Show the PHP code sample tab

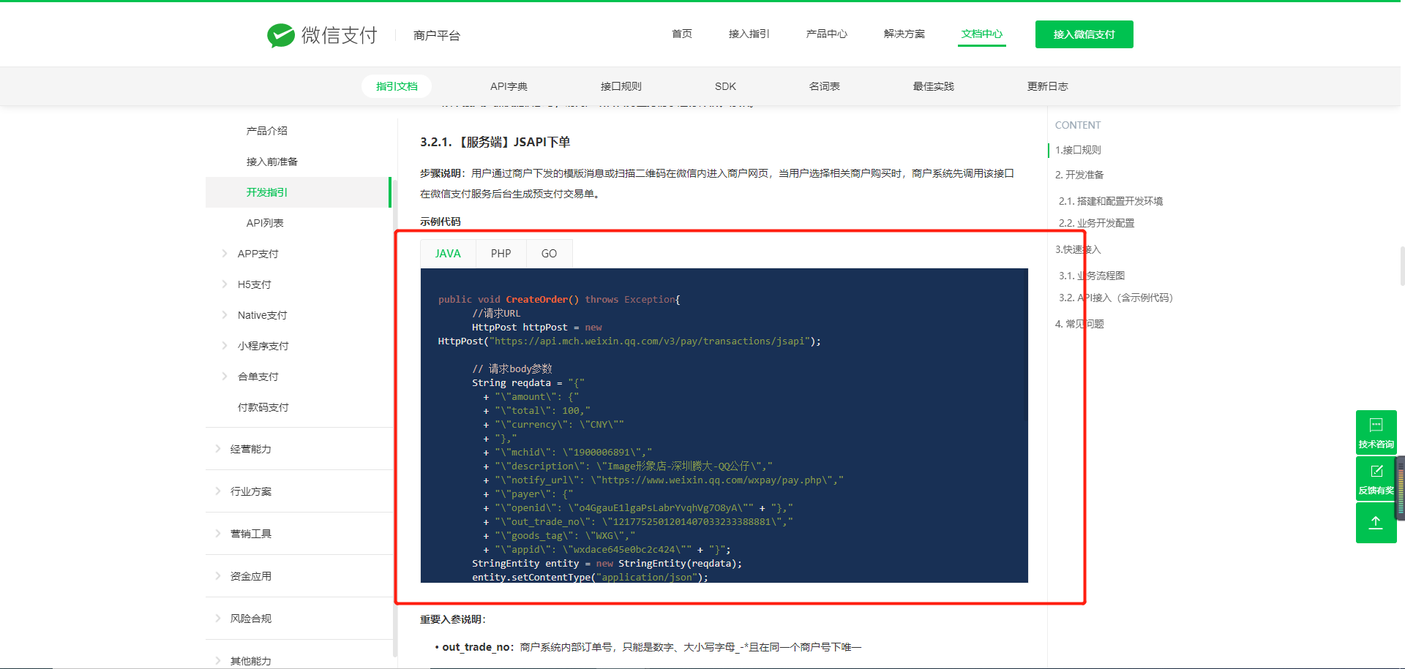(501, 254)
